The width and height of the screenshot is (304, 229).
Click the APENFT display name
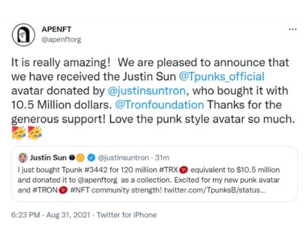(56, 29)
